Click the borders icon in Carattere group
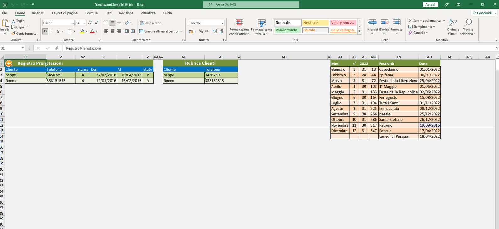Screen dimensions: 499x229 click(70, 31)
